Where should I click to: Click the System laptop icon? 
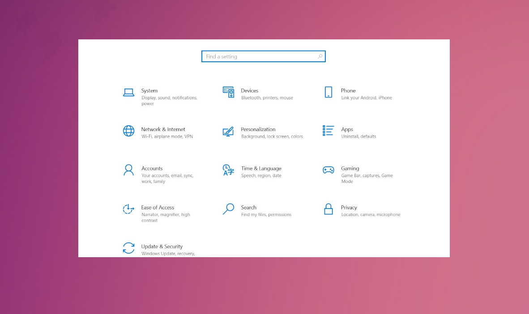click(128, 93)
